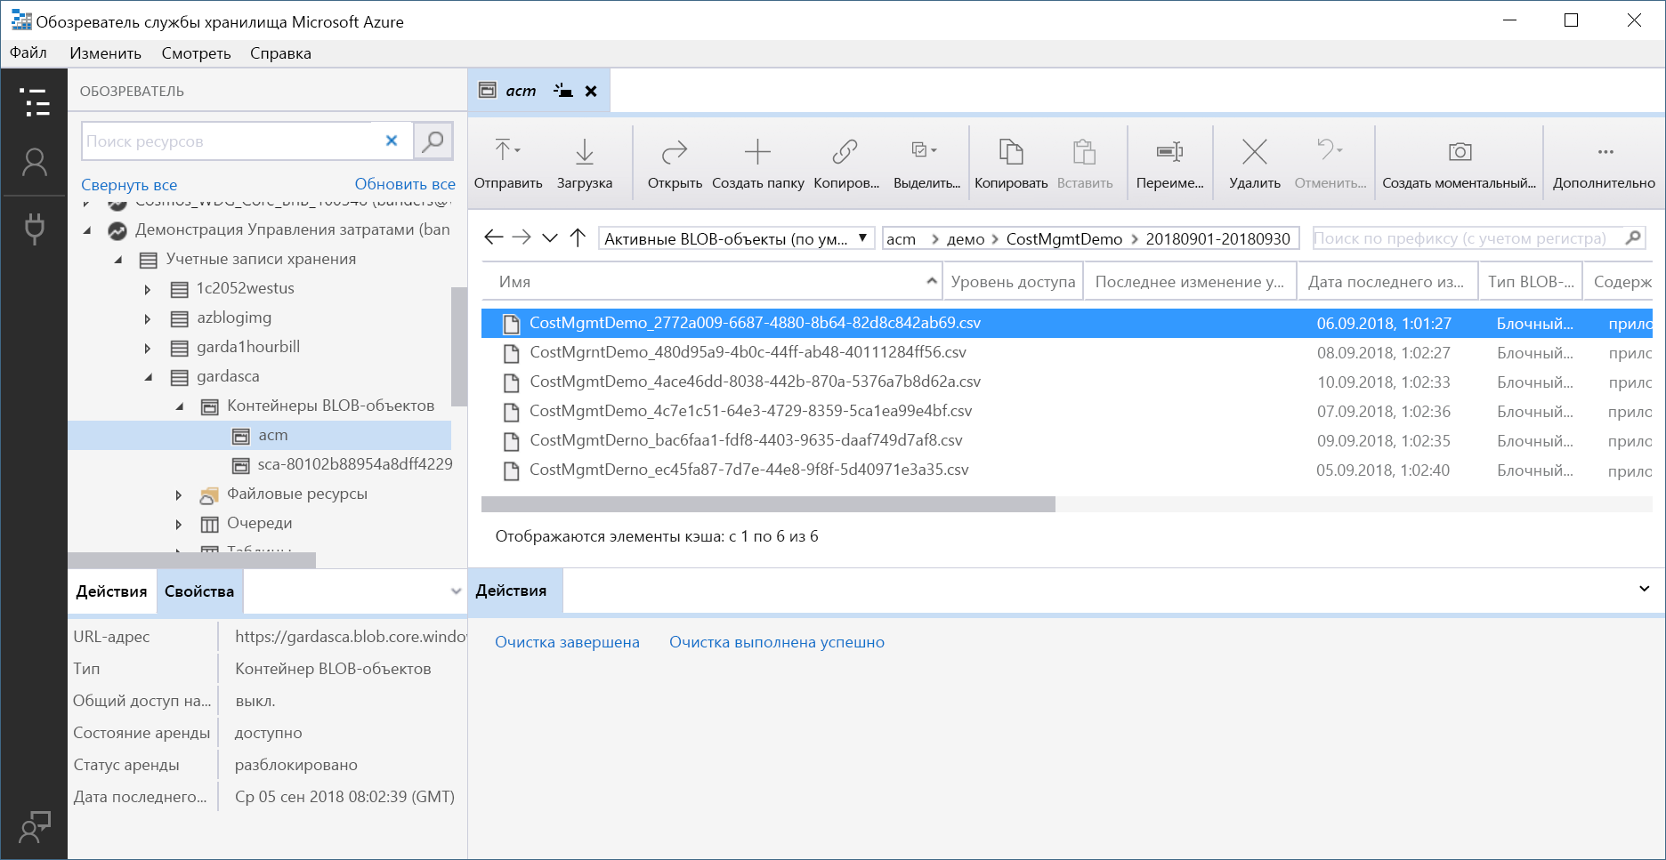Click the prefix search magnifier icon
The height and width of the screenshot is (860, 1666).
click(x=1633, y=237)
